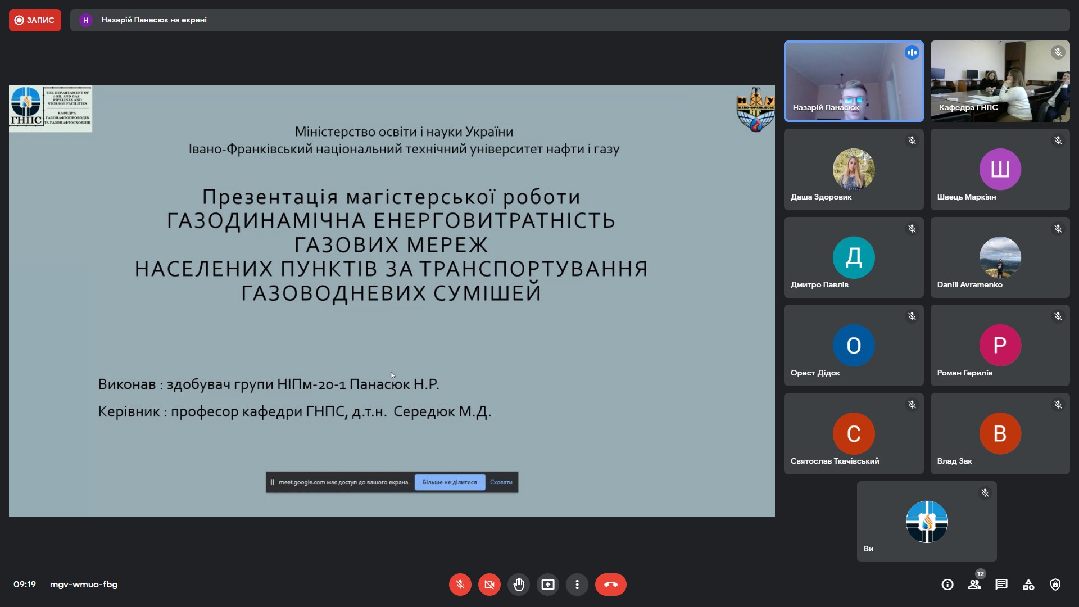The height and width of the screenshot is (607, 1079).
Task: Select Кафедра ГНПС video tile
Action: coord(1000,81)
